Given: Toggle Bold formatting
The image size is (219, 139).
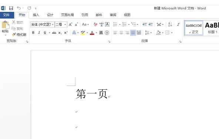Looking at the screenshot, I should (x=33, y=33).
